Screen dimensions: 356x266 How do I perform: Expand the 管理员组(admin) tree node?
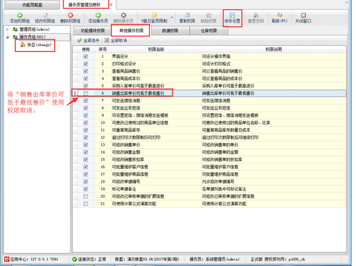click(x=7, y=29)
